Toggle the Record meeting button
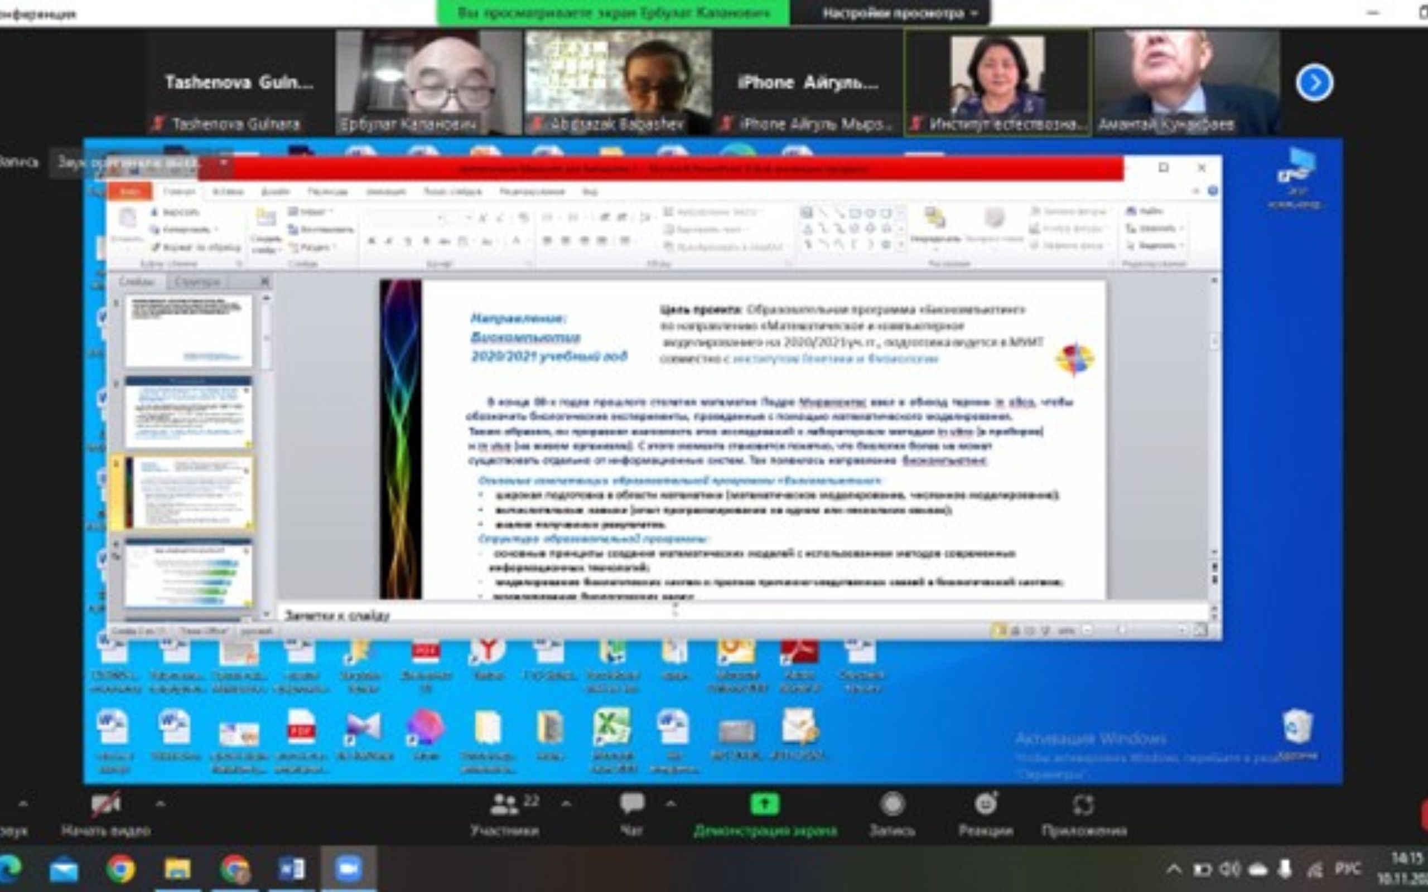Screen dimensions: 1428x892 pos(892,803)
